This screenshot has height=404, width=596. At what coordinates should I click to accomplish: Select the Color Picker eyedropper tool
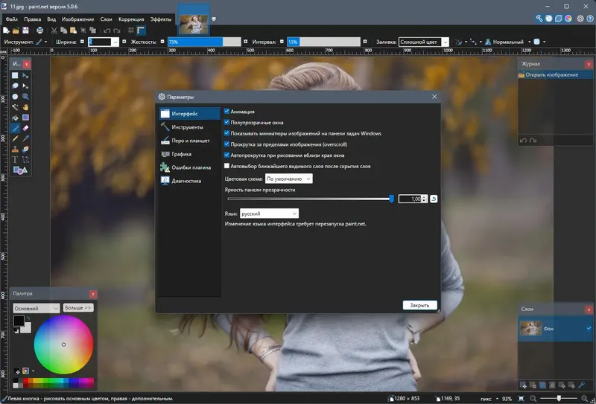(x=25, y=138)
